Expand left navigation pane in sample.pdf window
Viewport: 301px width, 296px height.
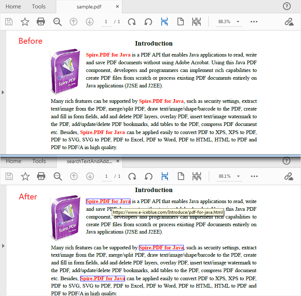tap(3, 92)
